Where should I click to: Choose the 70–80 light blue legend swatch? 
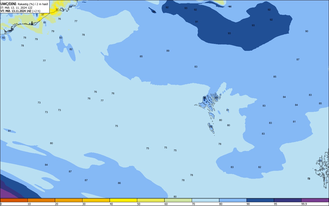pos(205,200)
